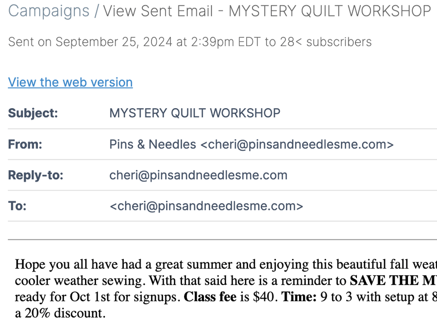This screenshot has height=335, width=437.
Task: Click the sent date September 25, 2024
Action: (114, 42)
